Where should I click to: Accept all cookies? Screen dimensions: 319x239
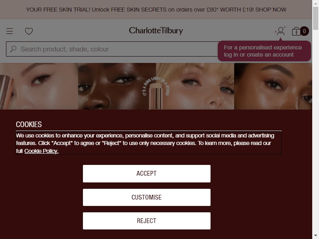147,174
